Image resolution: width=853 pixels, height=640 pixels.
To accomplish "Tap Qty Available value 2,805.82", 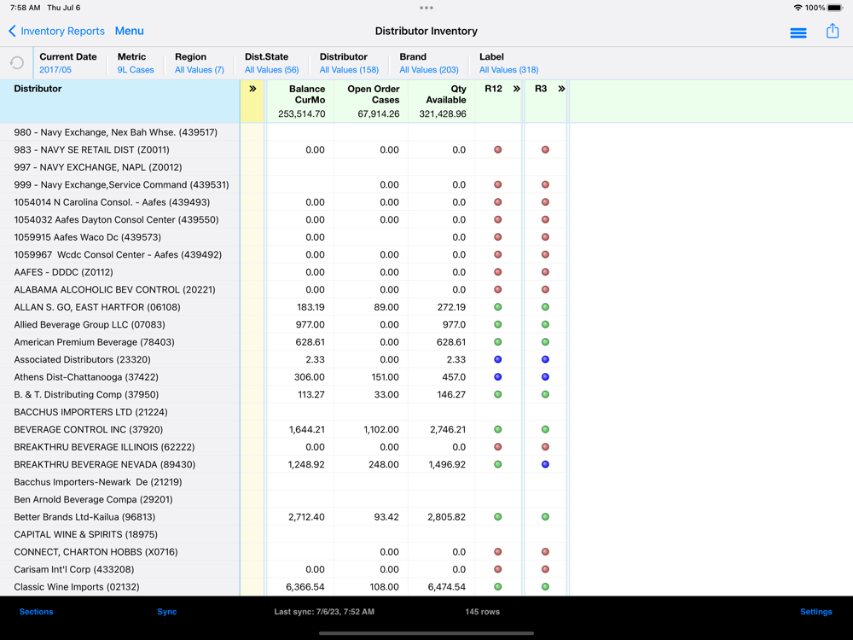I will (447, 516).
